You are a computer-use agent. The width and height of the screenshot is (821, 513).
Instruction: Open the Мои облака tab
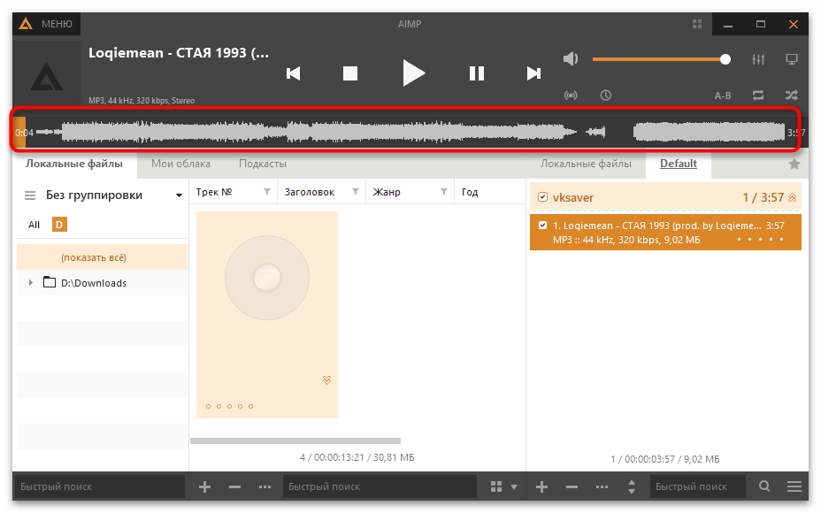click(180, 164)
